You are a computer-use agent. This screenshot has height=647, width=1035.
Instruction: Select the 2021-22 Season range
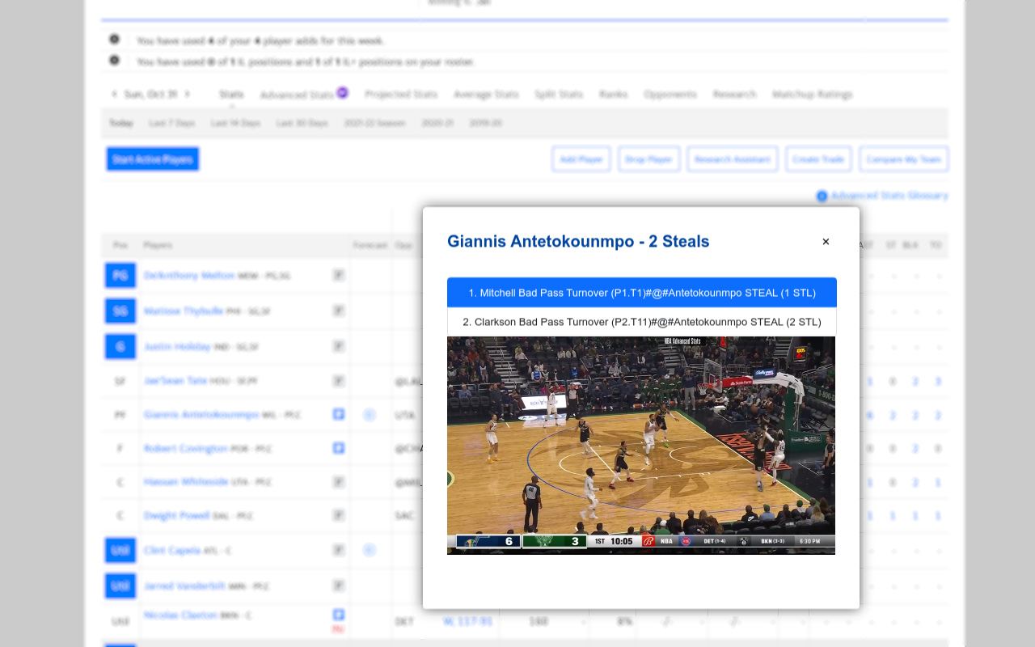click(x=374, y=123)
